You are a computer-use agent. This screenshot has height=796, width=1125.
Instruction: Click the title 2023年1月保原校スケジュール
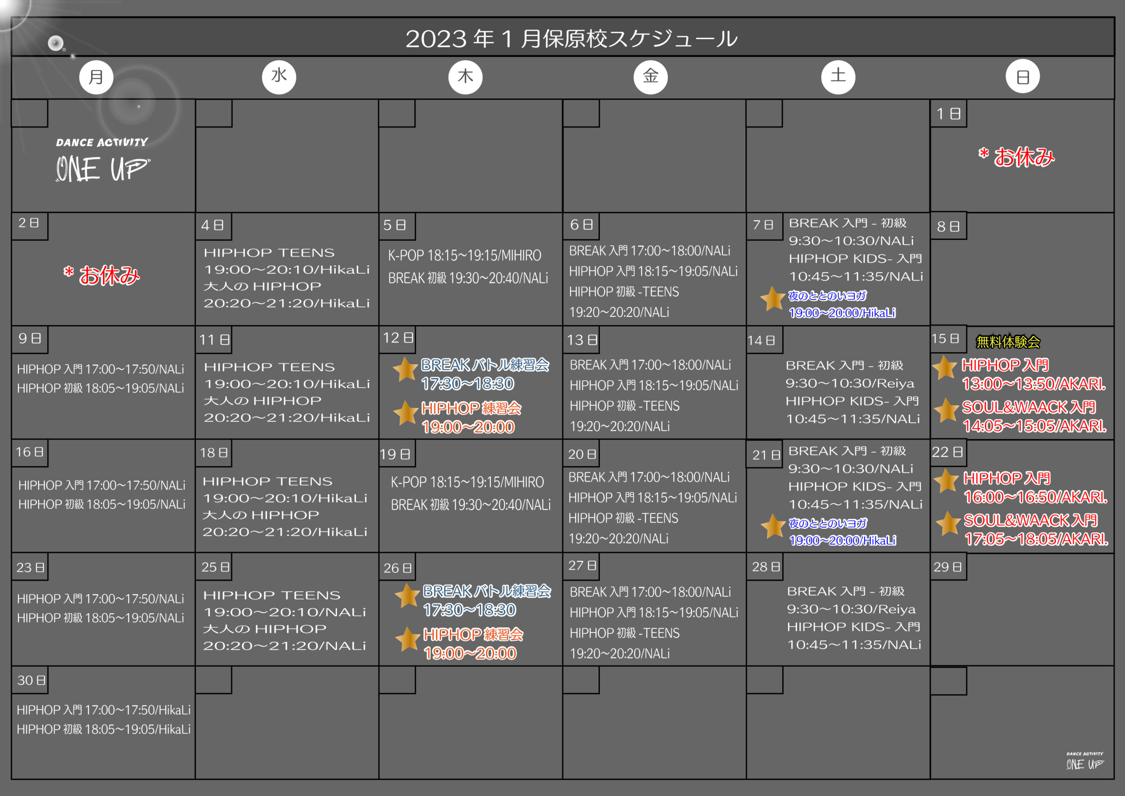pyautogui.click(x=571, y=38)
